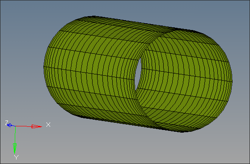Screen dimensions: 250x164
Task: Click the triad origin where axes meet
Action: (x=15, y=126)
